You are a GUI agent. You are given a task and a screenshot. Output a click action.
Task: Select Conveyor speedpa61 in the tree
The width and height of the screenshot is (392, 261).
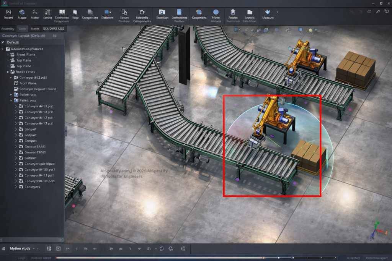40,164
